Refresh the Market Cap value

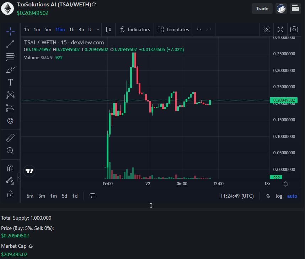[31, 246]
